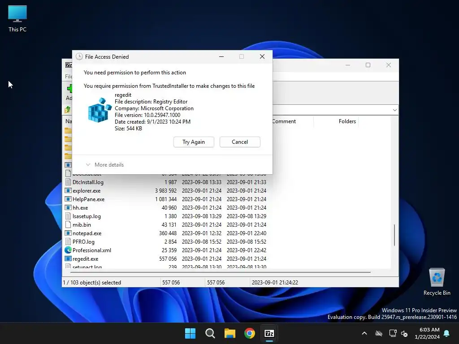Open the Windows Start menu
The image size is (459, 344).
(x=190, y=333)
